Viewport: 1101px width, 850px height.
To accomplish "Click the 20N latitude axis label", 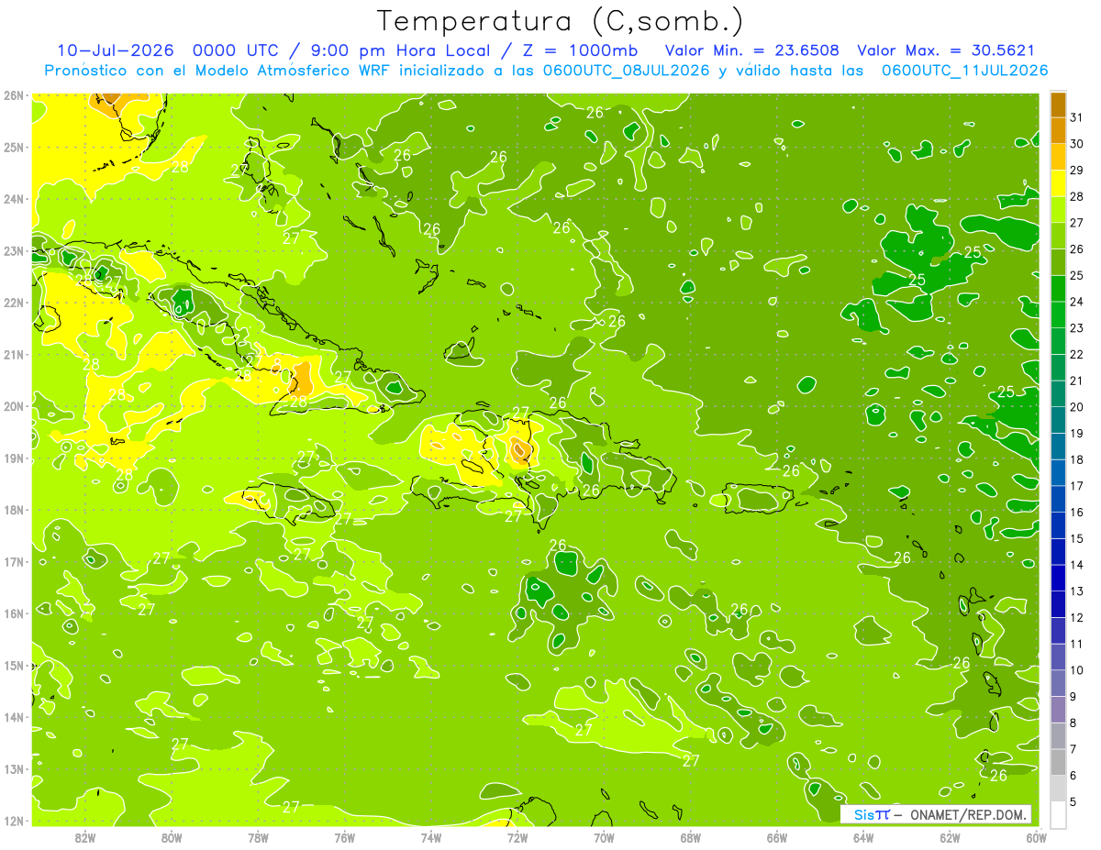I will tap(14, 405).
